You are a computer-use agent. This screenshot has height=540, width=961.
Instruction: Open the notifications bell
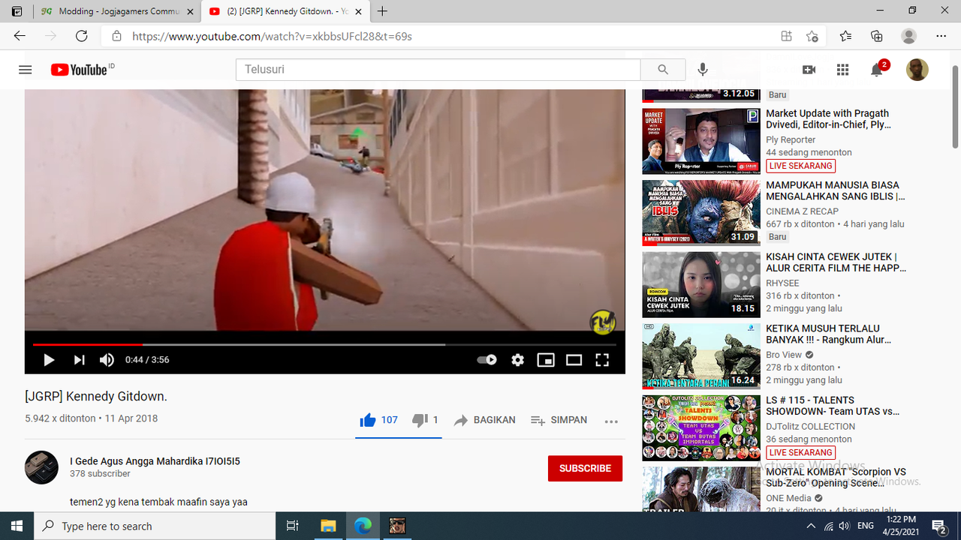coord(876,70)
